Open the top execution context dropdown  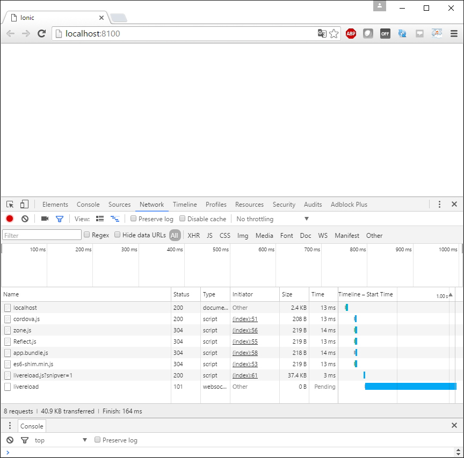[x=61, y=440]
